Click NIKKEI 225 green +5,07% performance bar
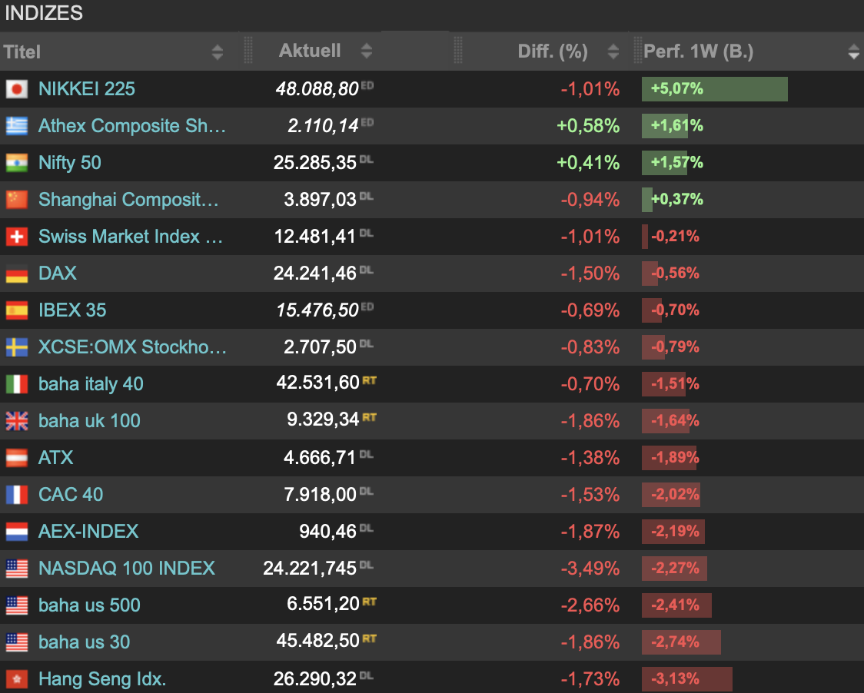This screenshot has height=693, width=864. [715, 89]
